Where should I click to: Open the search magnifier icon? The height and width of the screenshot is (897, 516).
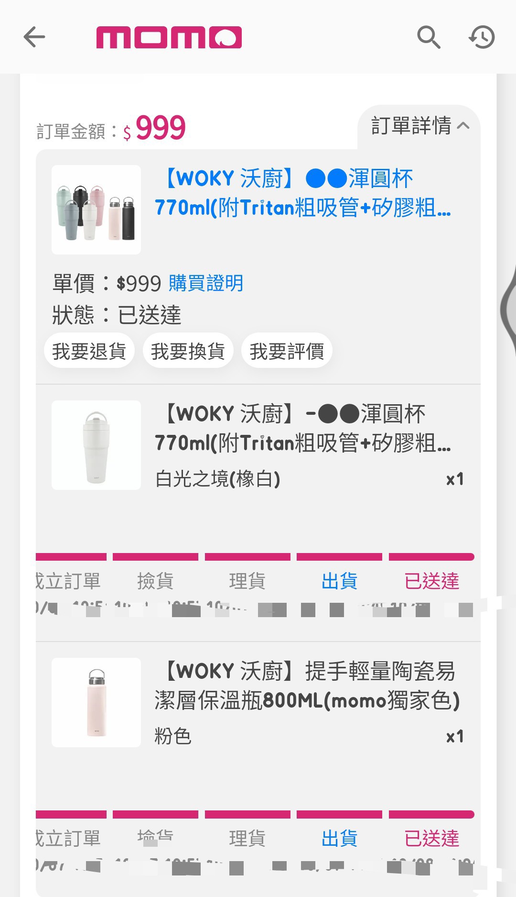428,37
